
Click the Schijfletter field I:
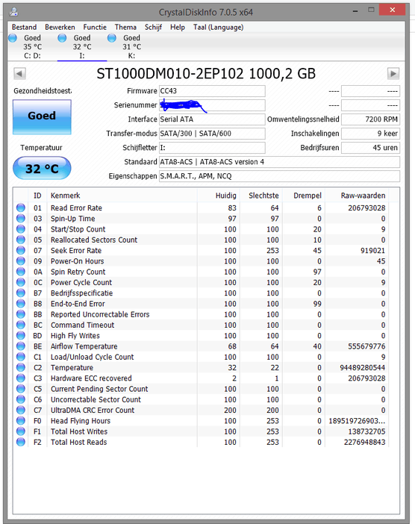tap(212, 148)
